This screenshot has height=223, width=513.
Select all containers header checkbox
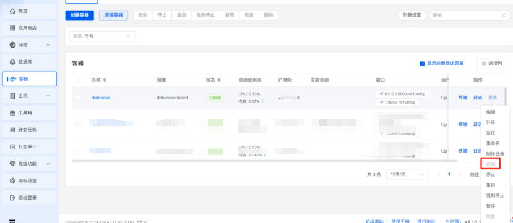pyautogui.click(x=78, y=80)
